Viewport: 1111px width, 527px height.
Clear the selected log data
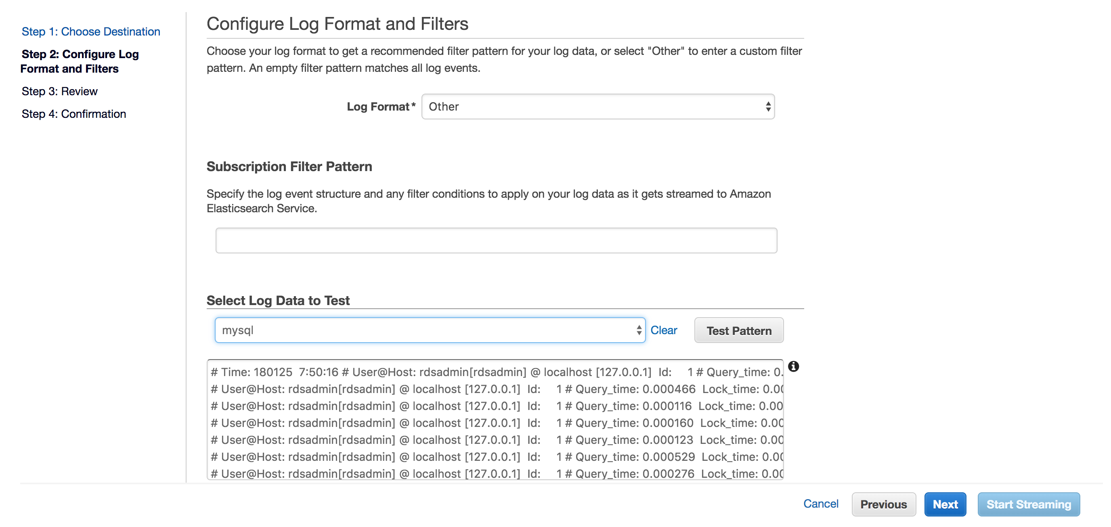click(x=663, y=330)
